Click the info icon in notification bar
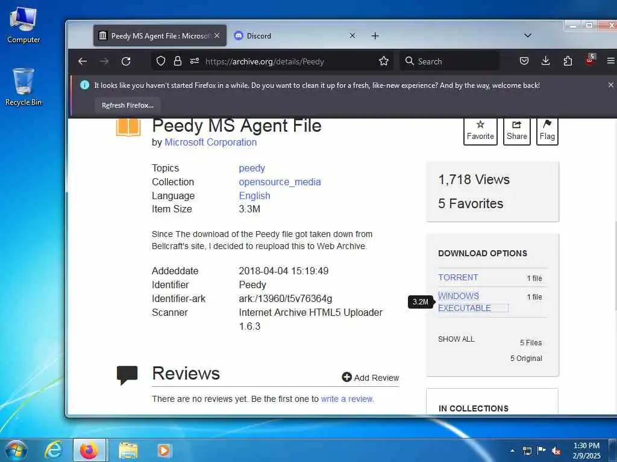617x462 pixels. tap(84, 85)
